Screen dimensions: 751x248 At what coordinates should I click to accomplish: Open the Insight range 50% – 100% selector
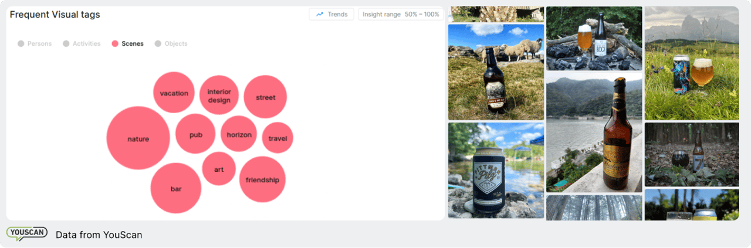tap(400, 14)
